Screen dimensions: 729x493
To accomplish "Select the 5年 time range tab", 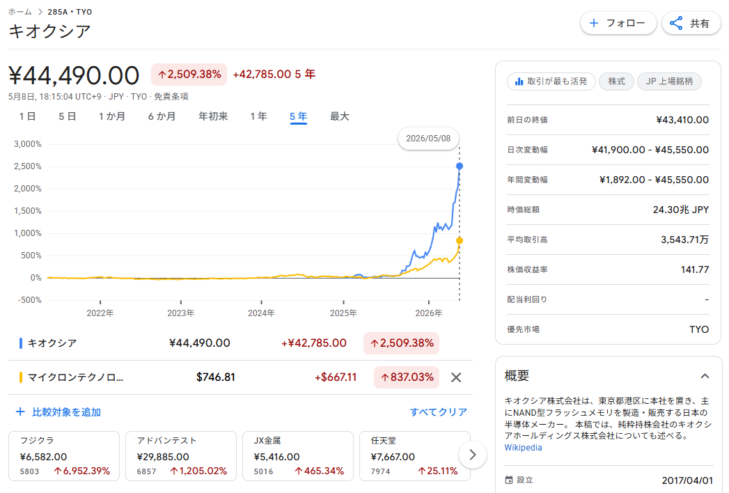I will [299, 117].
